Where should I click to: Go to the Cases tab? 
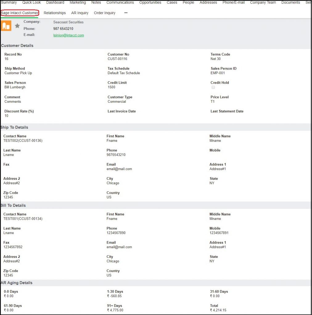(172, 2)
